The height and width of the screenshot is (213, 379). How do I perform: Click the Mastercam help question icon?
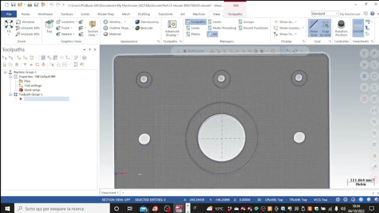[x=372, y=14]
